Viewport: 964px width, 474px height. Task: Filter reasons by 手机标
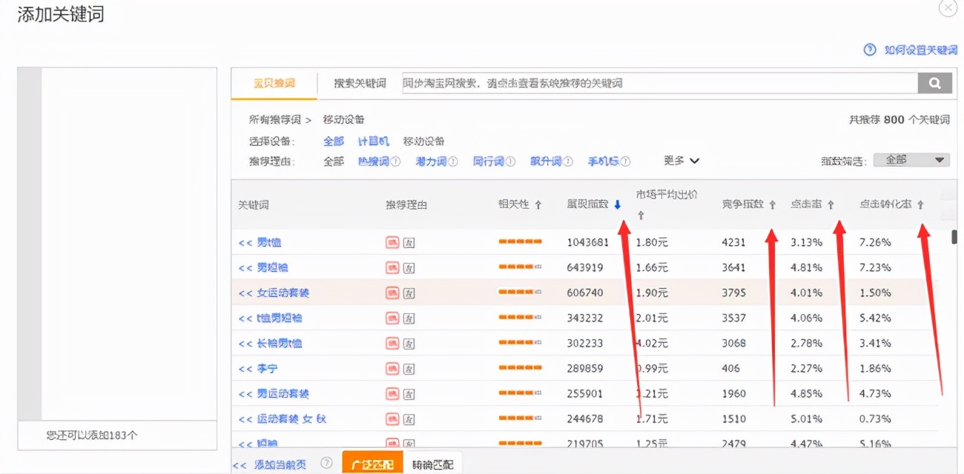pyautogui.click(x=604, y=161)
